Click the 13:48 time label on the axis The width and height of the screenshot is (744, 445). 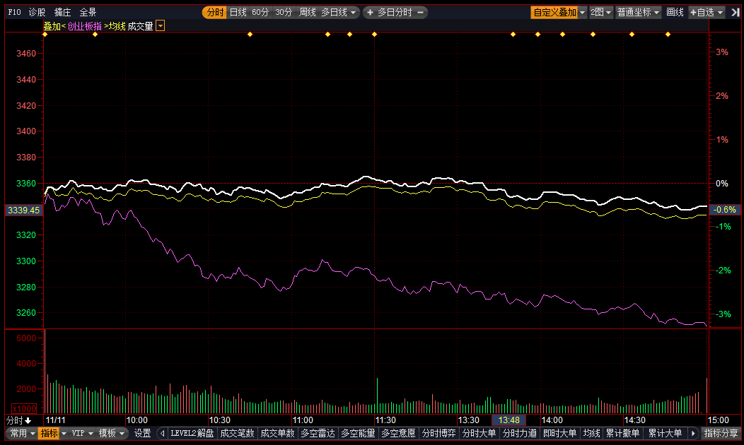(508, 420)
